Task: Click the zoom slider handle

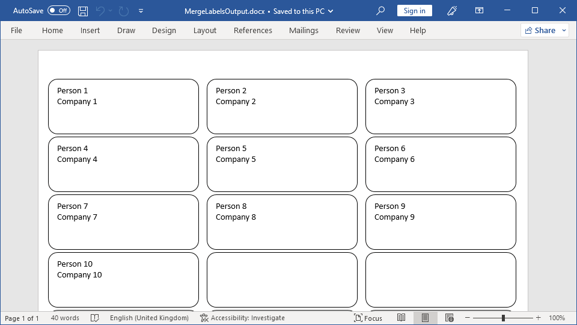Action: (x=503, y=318)
